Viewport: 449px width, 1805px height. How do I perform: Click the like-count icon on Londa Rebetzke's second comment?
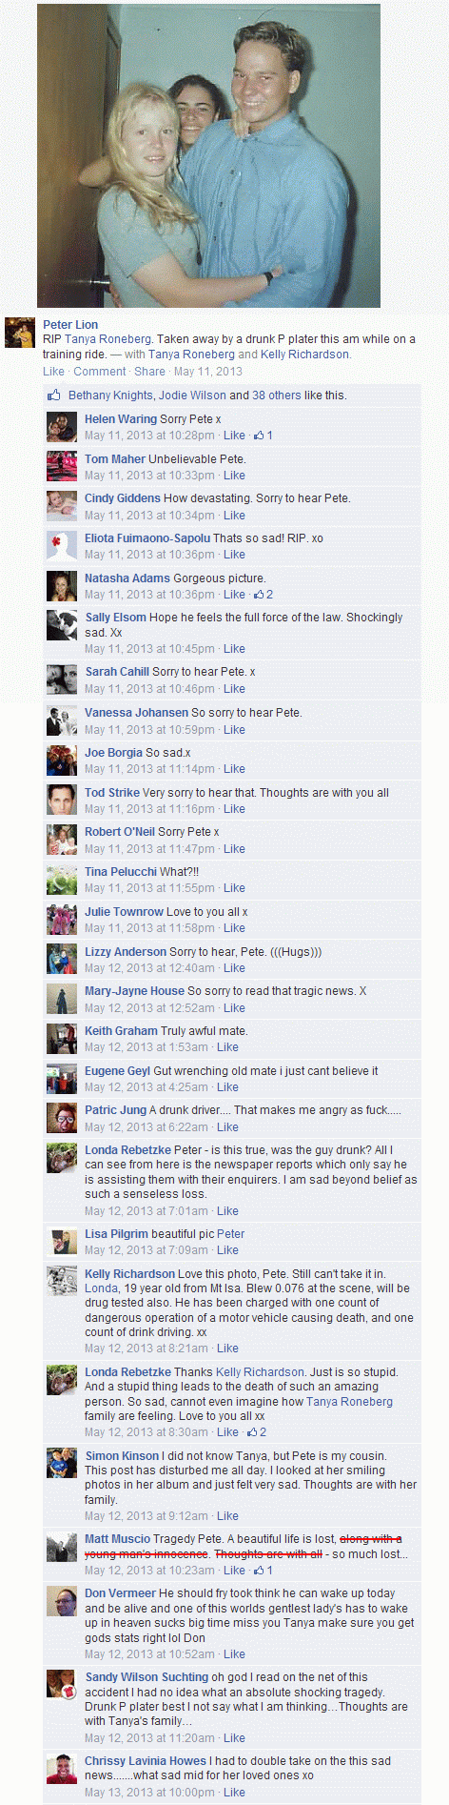coord(252,1432)
